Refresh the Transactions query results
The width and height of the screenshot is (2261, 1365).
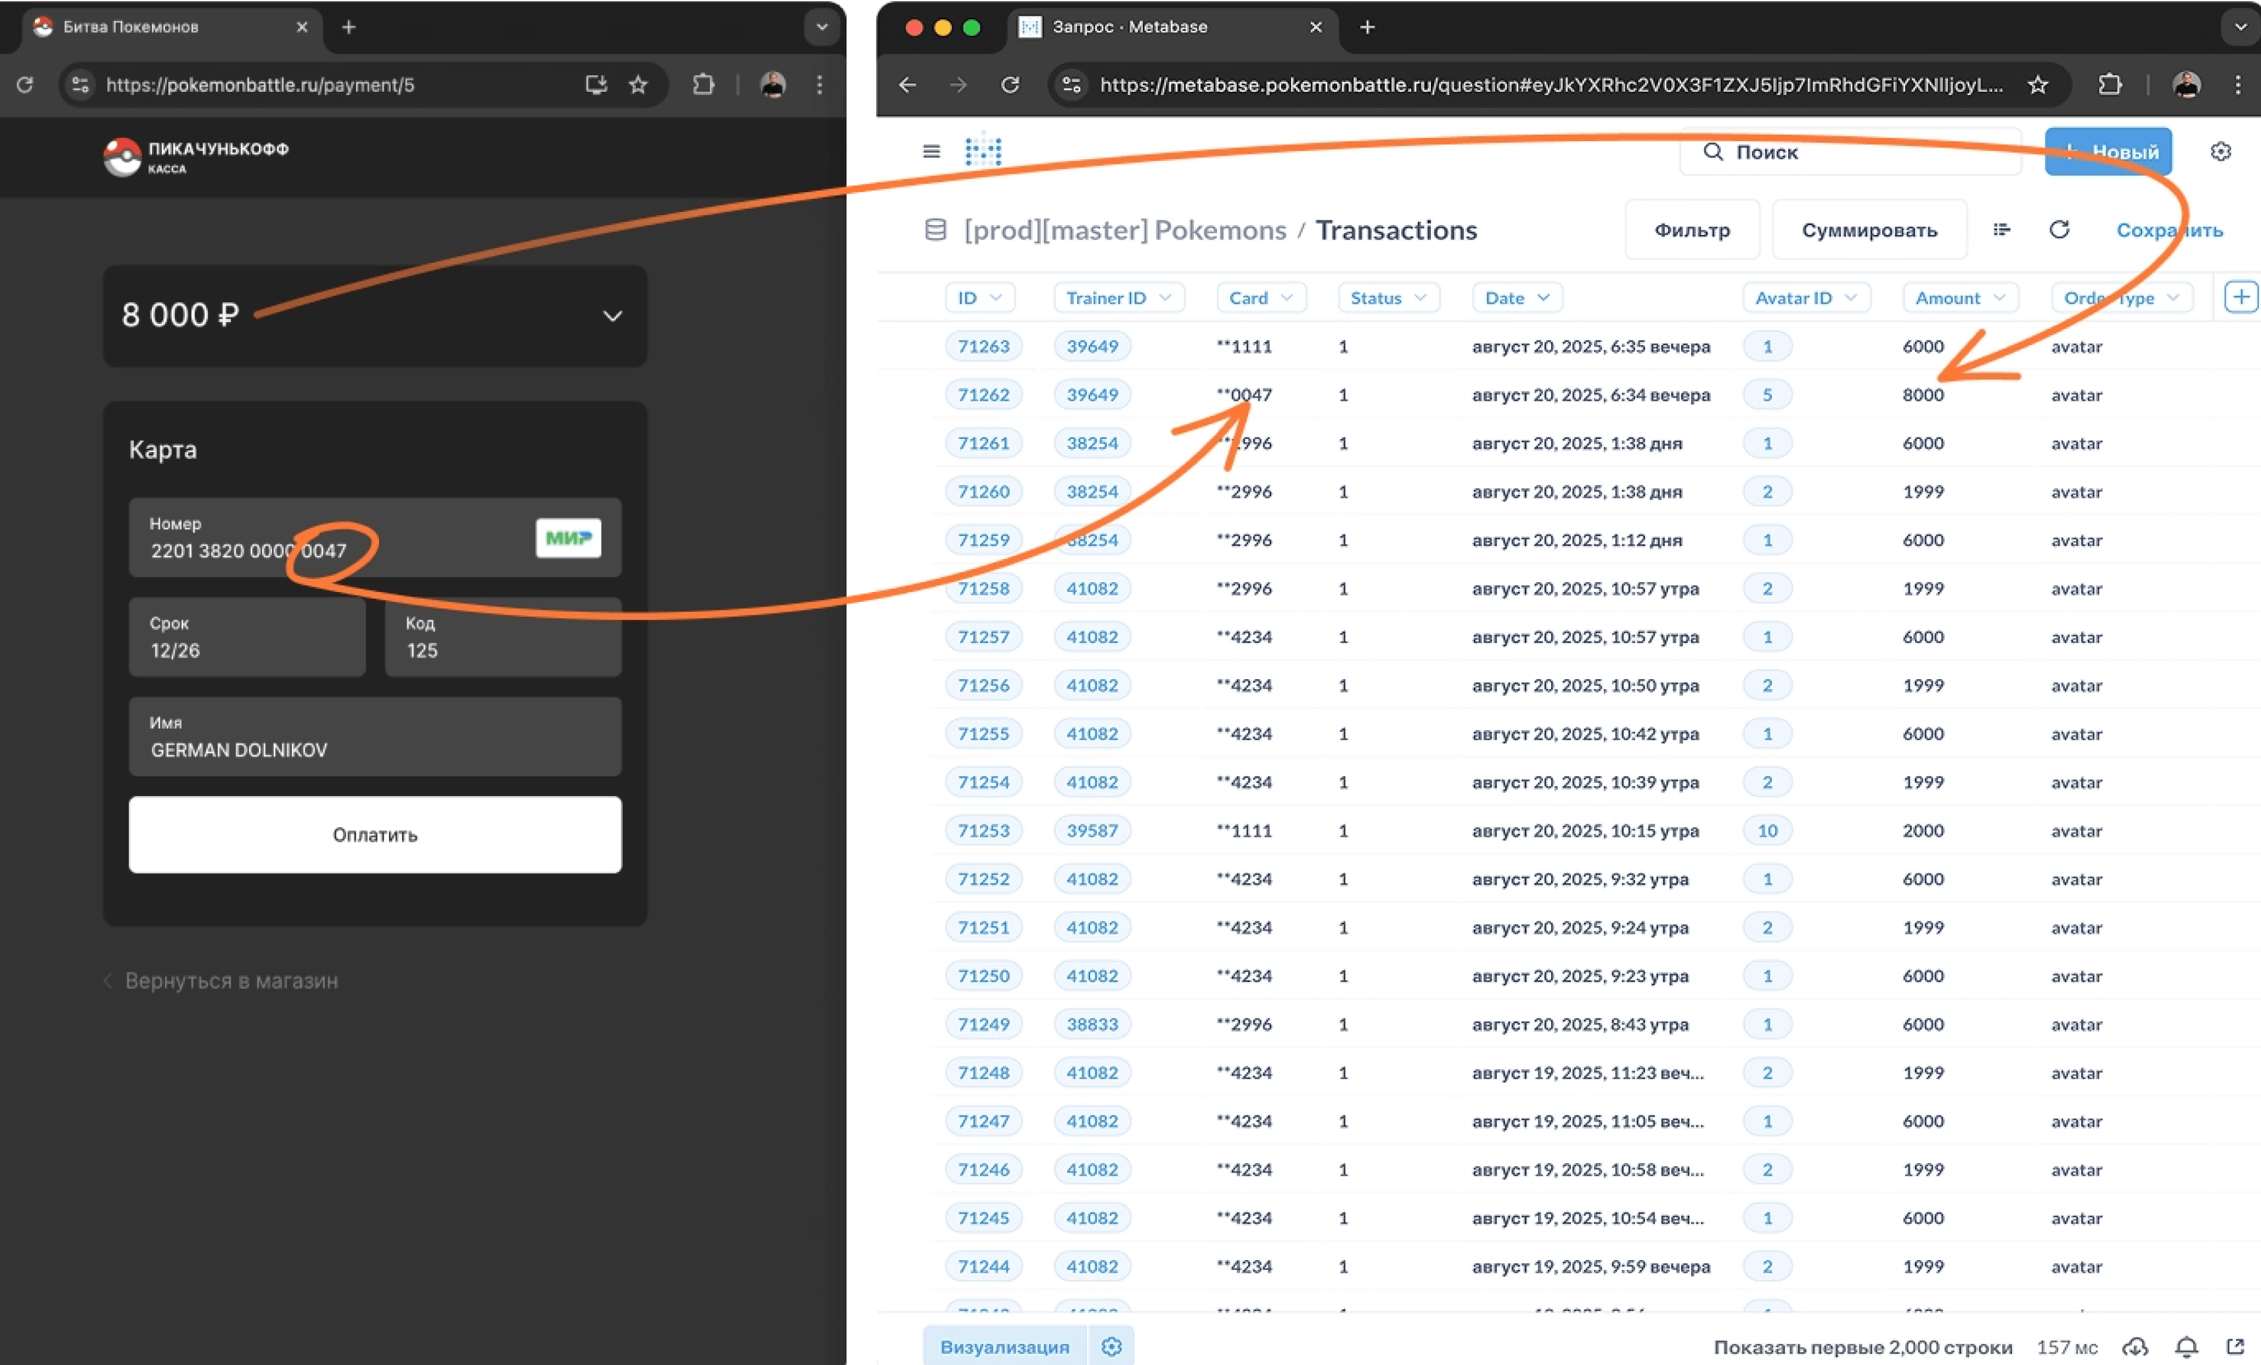pos(2059,229)
